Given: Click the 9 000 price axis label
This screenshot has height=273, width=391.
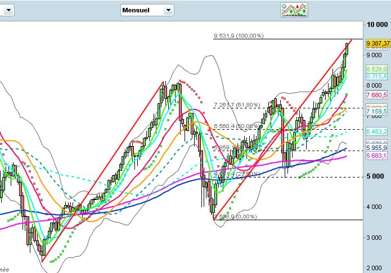Looking at the screenshot, I should pos(374,55).
